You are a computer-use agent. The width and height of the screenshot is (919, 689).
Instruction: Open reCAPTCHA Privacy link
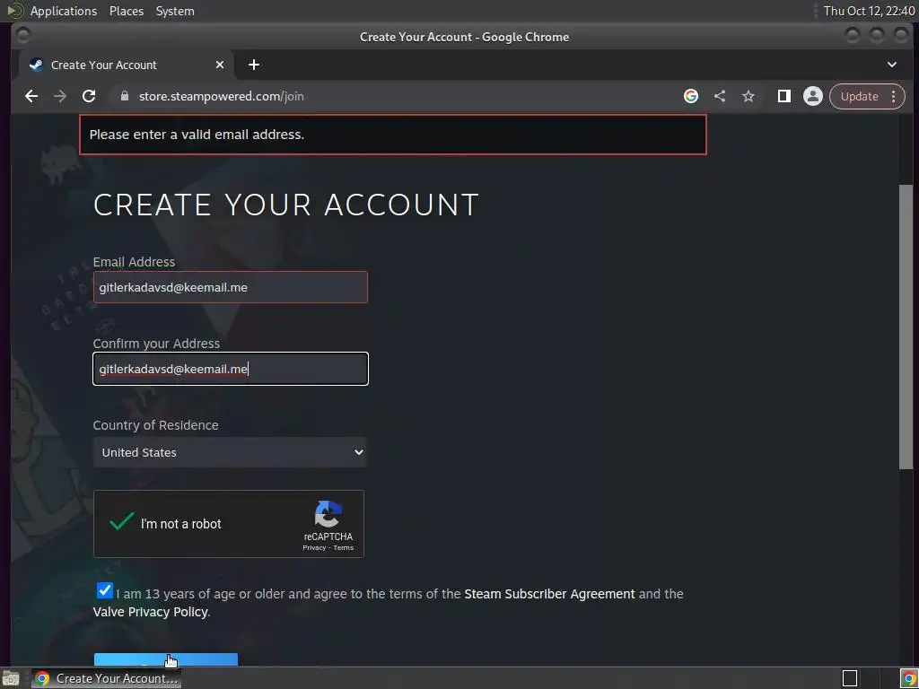[x=314, y=548]
